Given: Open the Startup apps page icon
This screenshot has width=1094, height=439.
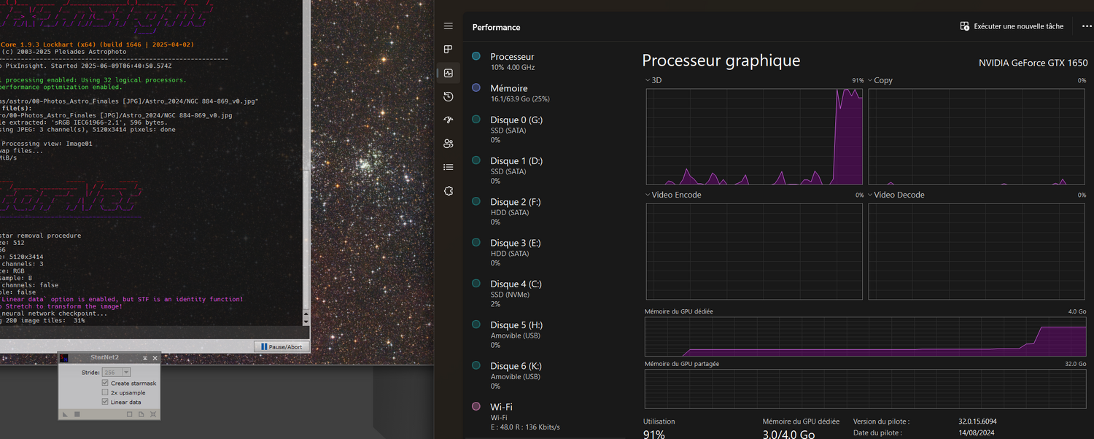Looking at the screenshot, I should coord(449,120).
